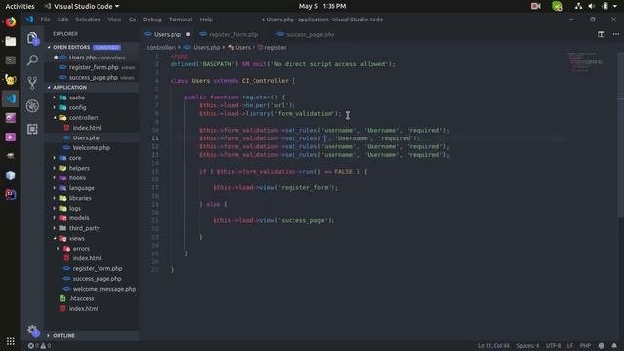Click the screen recording tray indicator
This screenshot has height=351, width=624.
click(x=536, y=6)
